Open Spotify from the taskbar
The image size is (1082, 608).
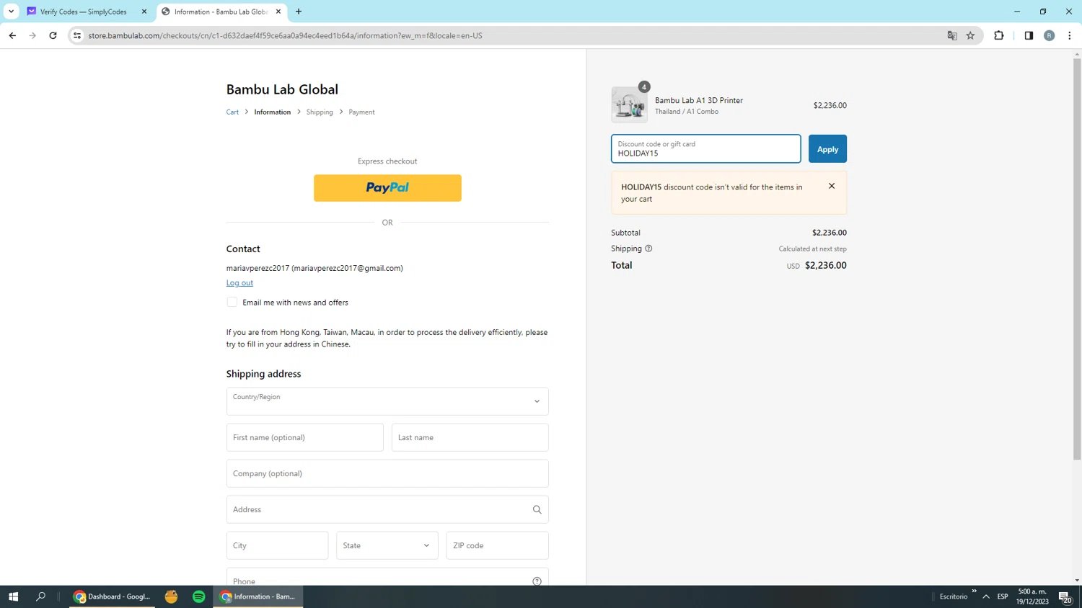click(199, 596)
